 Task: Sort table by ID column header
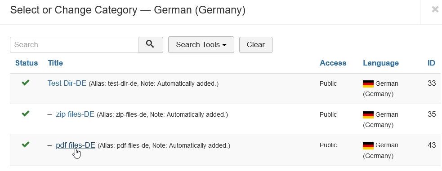[x=431, y=63]
